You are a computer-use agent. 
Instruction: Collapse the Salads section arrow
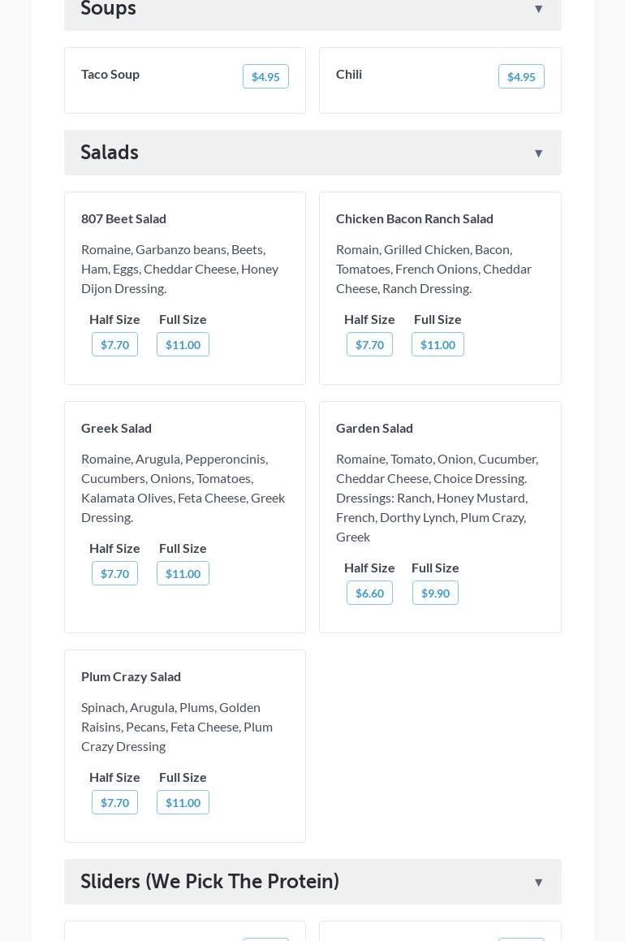tap(538, 153)
